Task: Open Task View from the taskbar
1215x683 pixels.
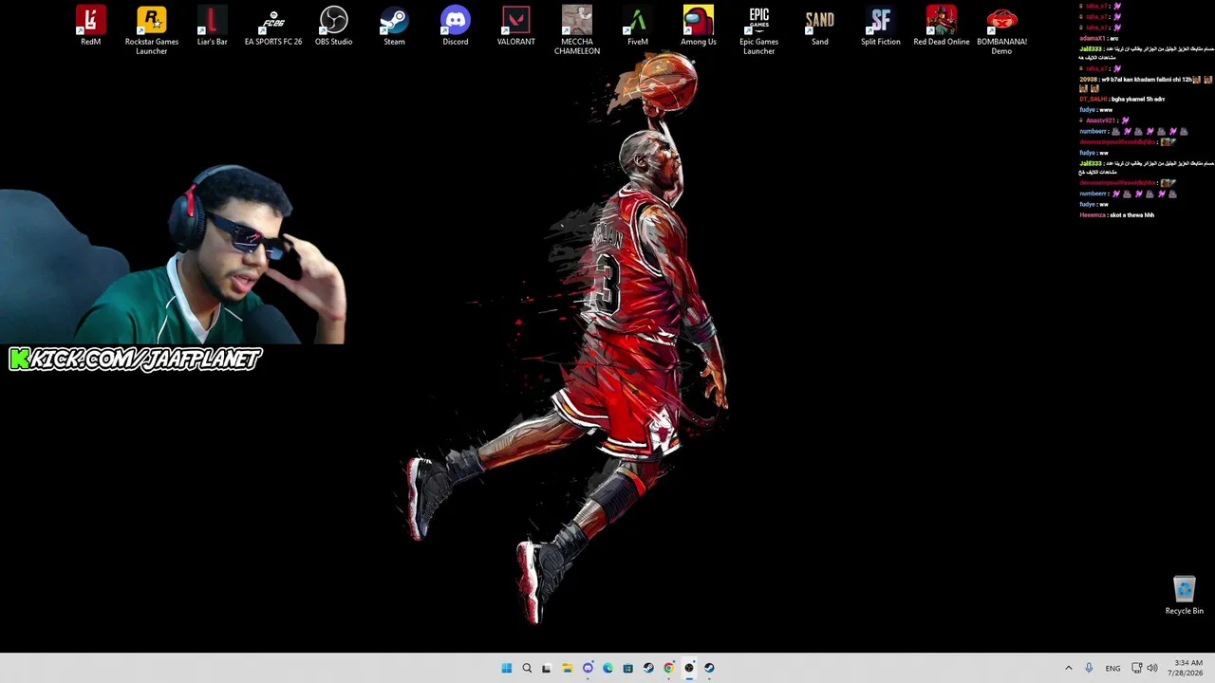Action: tap(546, 668)
